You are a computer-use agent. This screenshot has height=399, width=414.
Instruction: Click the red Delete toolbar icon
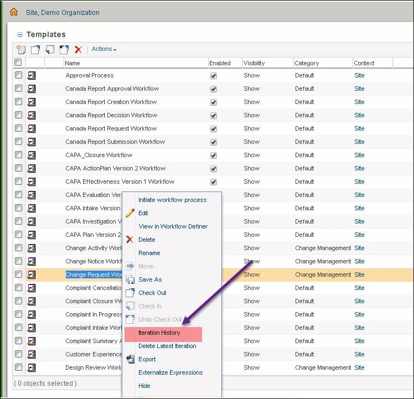tap(78, 49)
